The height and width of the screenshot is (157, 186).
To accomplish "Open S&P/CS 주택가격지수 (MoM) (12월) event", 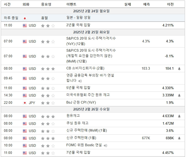I will 91,56.
